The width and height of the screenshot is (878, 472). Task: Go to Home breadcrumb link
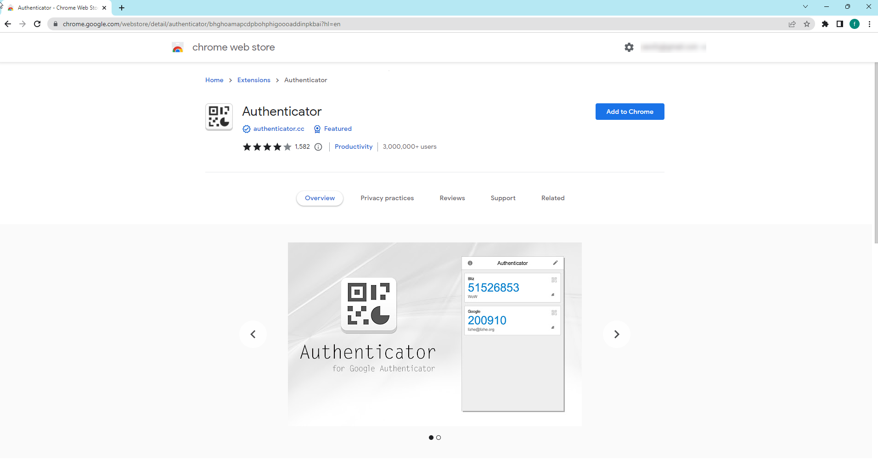point(214,80)
